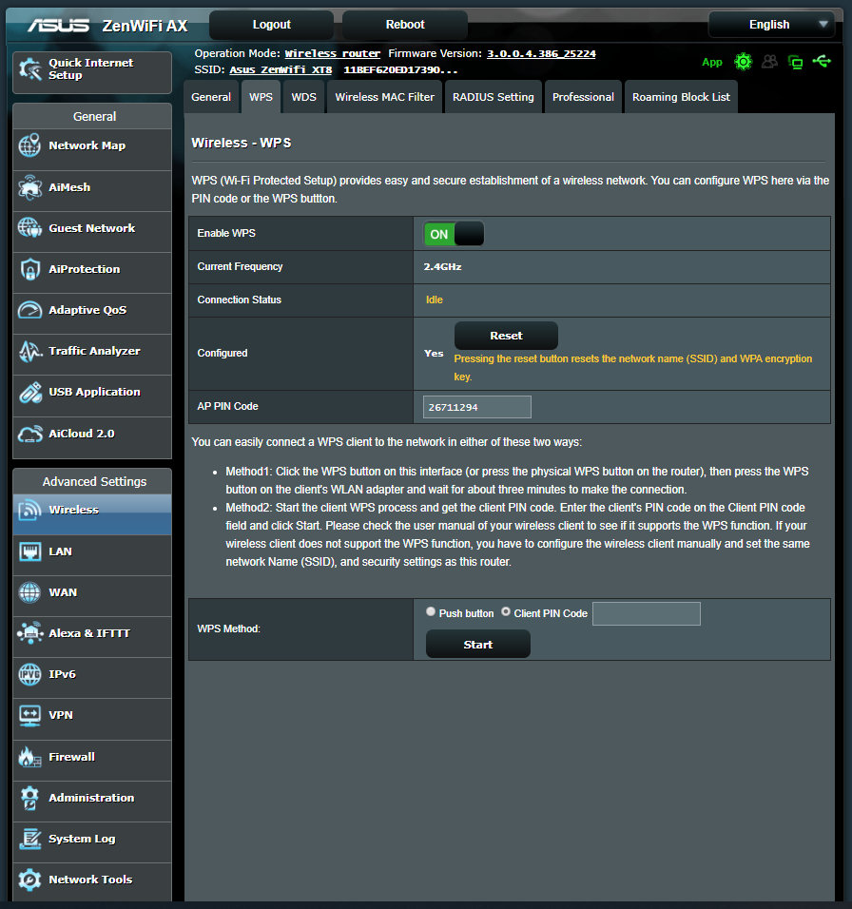Open Firewall flame icon
This screenshot has height=909, width=852.
tap(29, 757)
